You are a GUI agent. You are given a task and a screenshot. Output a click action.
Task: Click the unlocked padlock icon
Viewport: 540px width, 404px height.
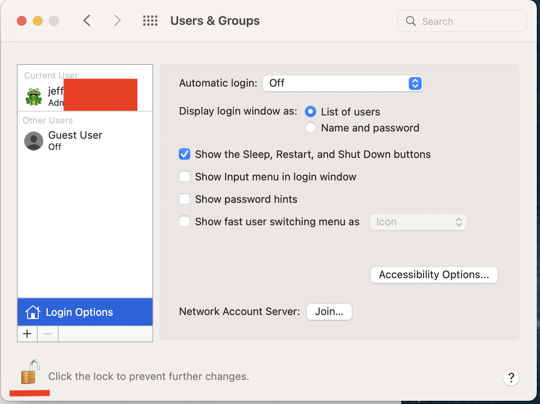pos(30,372)
